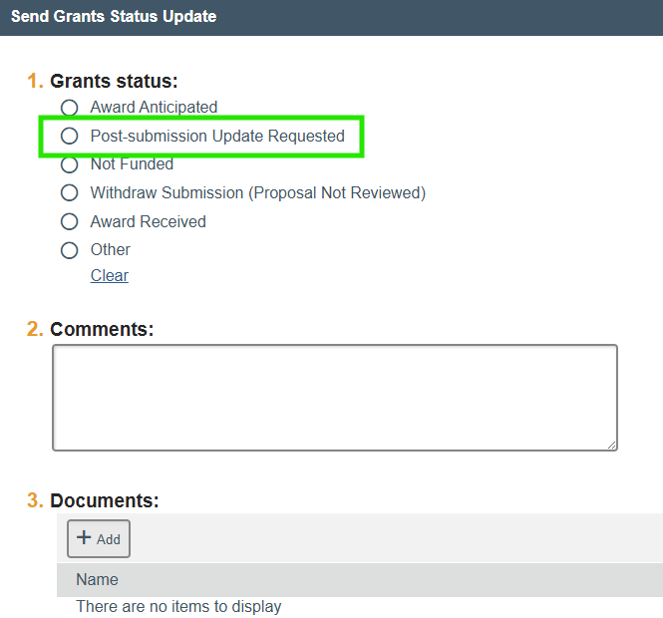Pick the Withdraw Submission radio button

point(69,192)
